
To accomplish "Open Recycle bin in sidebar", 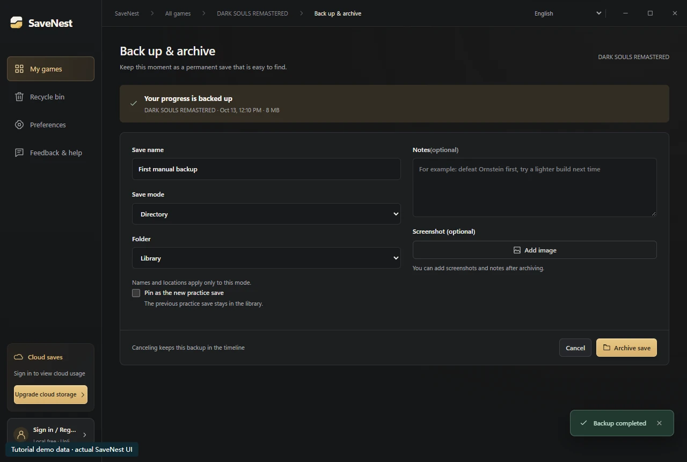I will tap(50, 97).
